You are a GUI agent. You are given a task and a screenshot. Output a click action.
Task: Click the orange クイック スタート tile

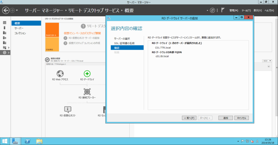[52, 30]
